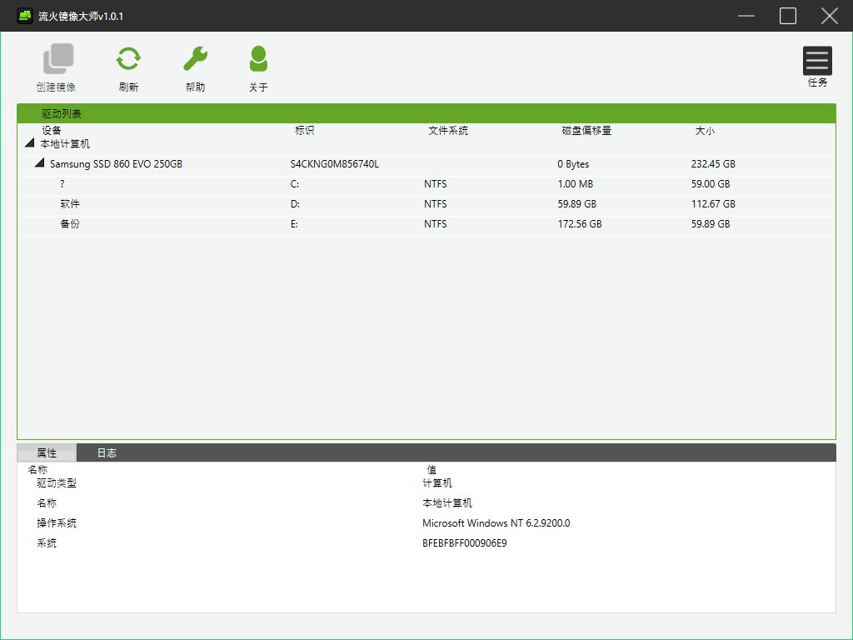Collapse the Samsung SSD 860 EVO node arrow
This screenshot has width=853, height=640.
pyautogui.click(x=40, y=162)
